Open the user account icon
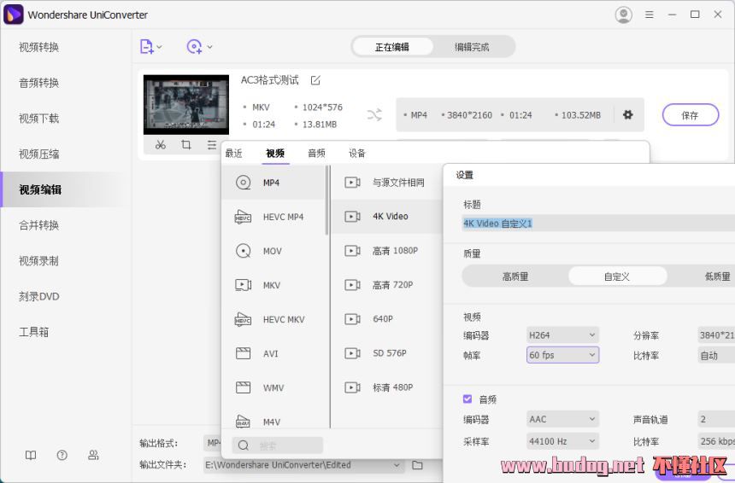735x483 pixels. 624,15
